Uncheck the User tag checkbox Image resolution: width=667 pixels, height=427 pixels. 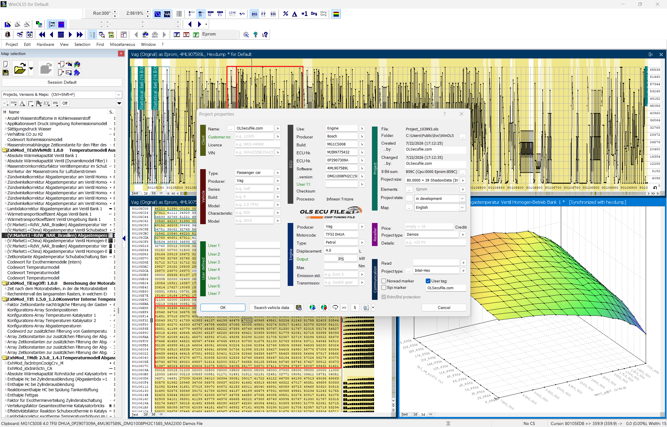pos(428,281)
